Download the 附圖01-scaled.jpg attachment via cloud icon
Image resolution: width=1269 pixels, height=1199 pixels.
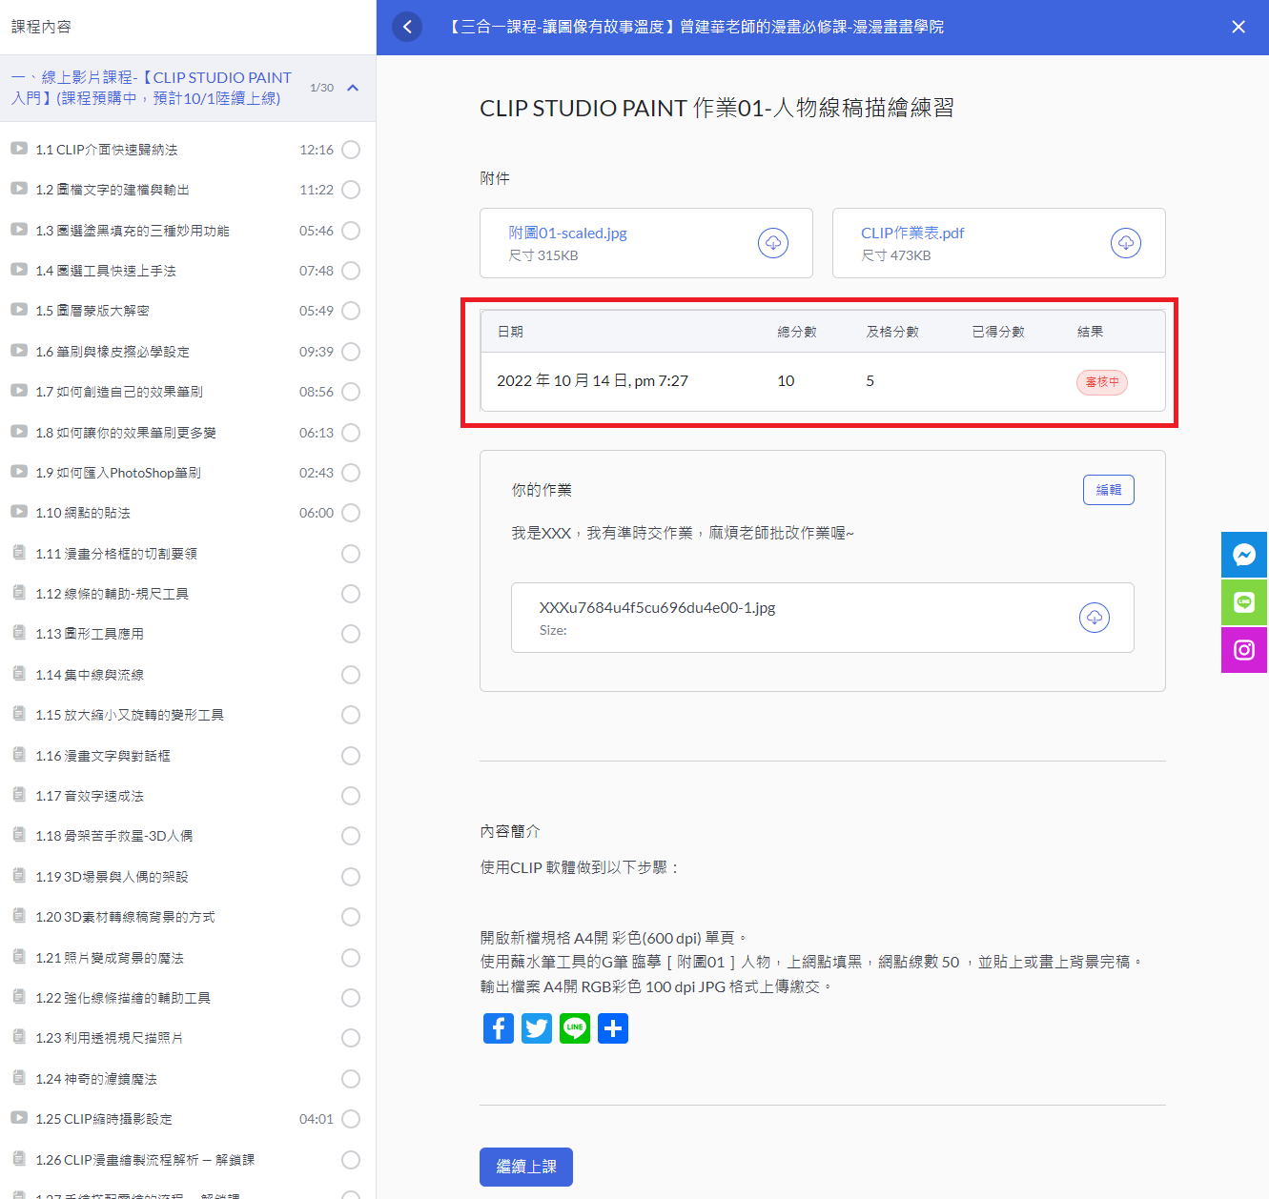click(773, 243)
